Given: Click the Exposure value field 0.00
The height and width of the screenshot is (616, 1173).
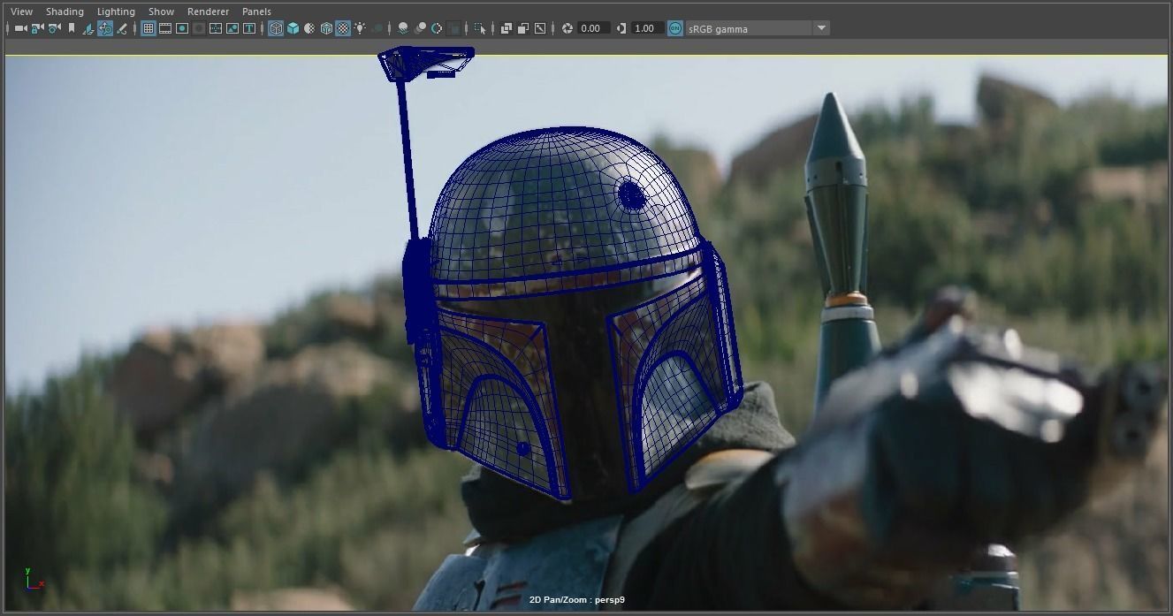Looking at the screenshot, I should 594,28.
